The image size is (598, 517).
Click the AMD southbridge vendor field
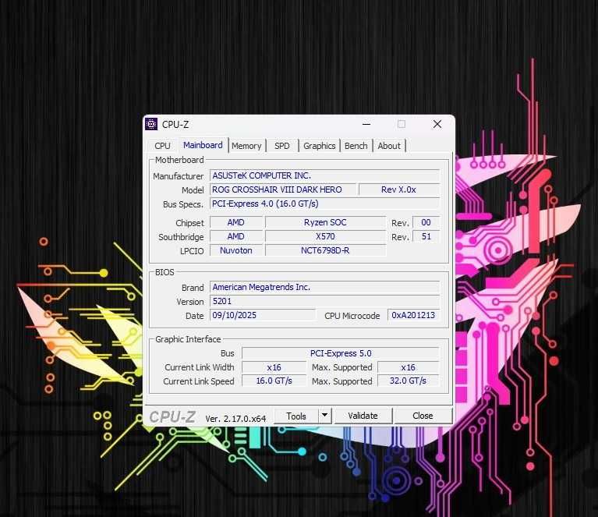tap(236, 236)
